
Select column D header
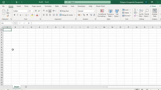point(31,27)
